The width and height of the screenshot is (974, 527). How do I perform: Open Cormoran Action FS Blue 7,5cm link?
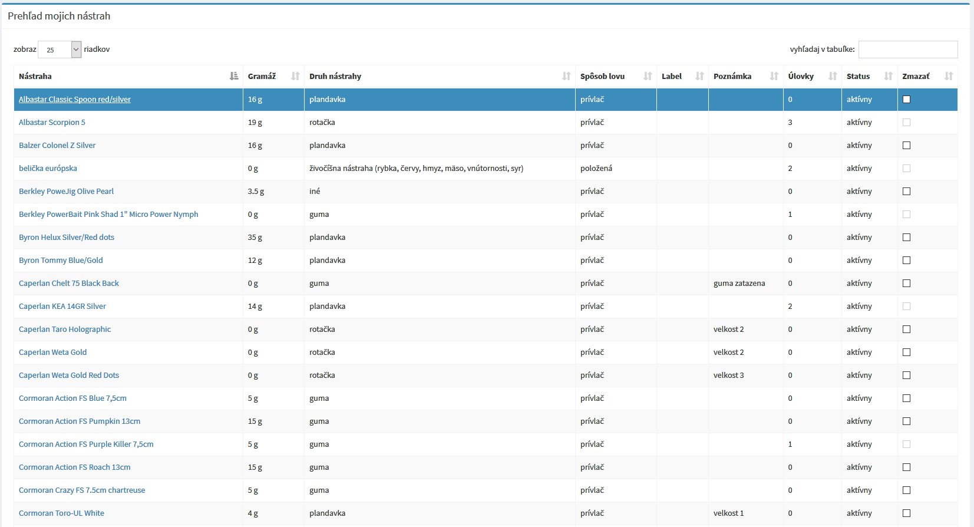[x=72, y=398]
